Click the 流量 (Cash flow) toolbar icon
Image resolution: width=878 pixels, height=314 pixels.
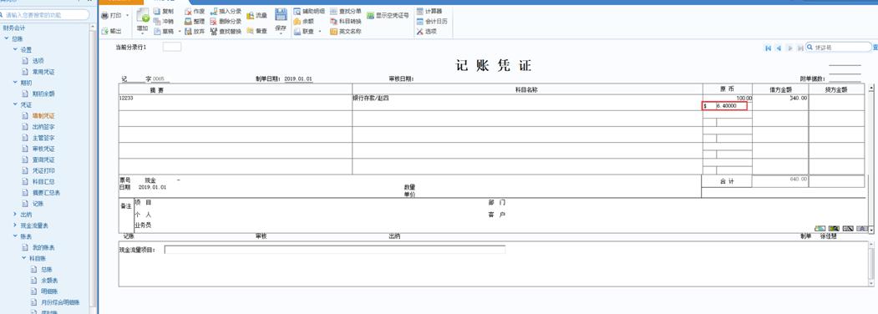tap(250, 16)
